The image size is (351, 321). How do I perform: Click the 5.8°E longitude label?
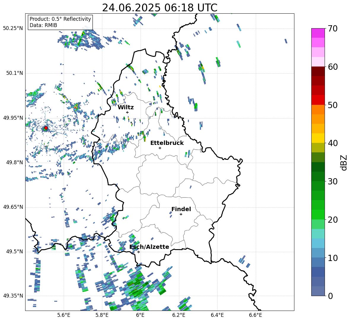coord(102,315)
